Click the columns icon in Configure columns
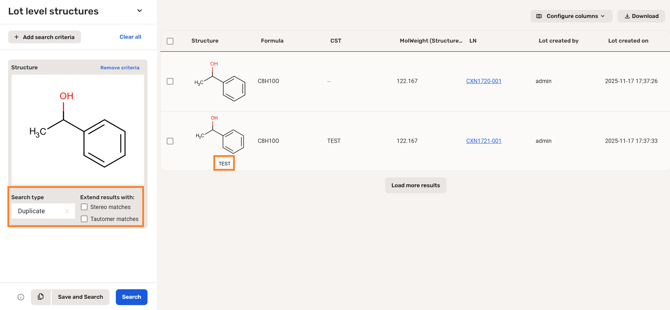 [539, 16]
